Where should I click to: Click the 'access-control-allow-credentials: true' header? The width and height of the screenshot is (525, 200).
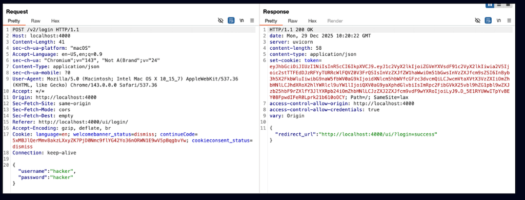(x=325, y=110)
